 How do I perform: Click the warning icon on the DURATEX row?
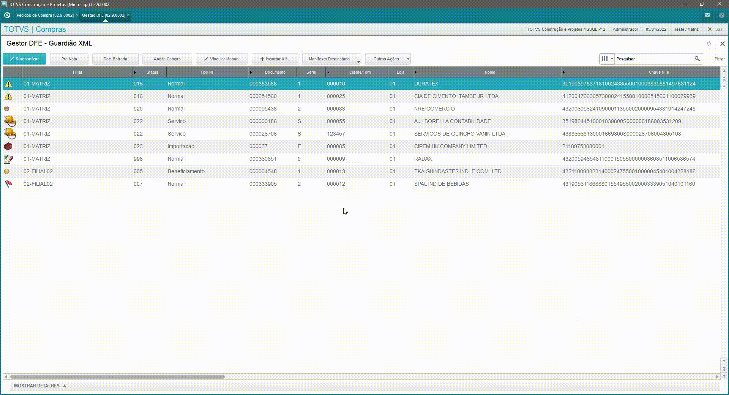click(8, 84)
